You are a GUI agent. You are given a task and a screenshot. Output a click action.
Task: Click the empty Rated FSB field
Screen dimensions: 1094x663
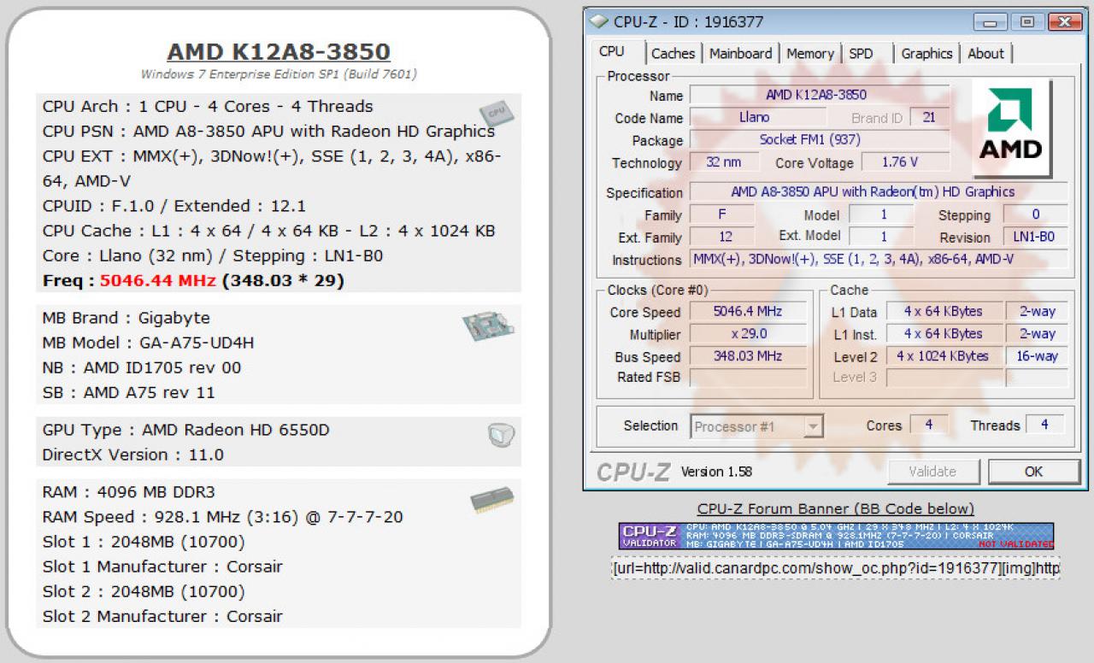pos(748,378)
